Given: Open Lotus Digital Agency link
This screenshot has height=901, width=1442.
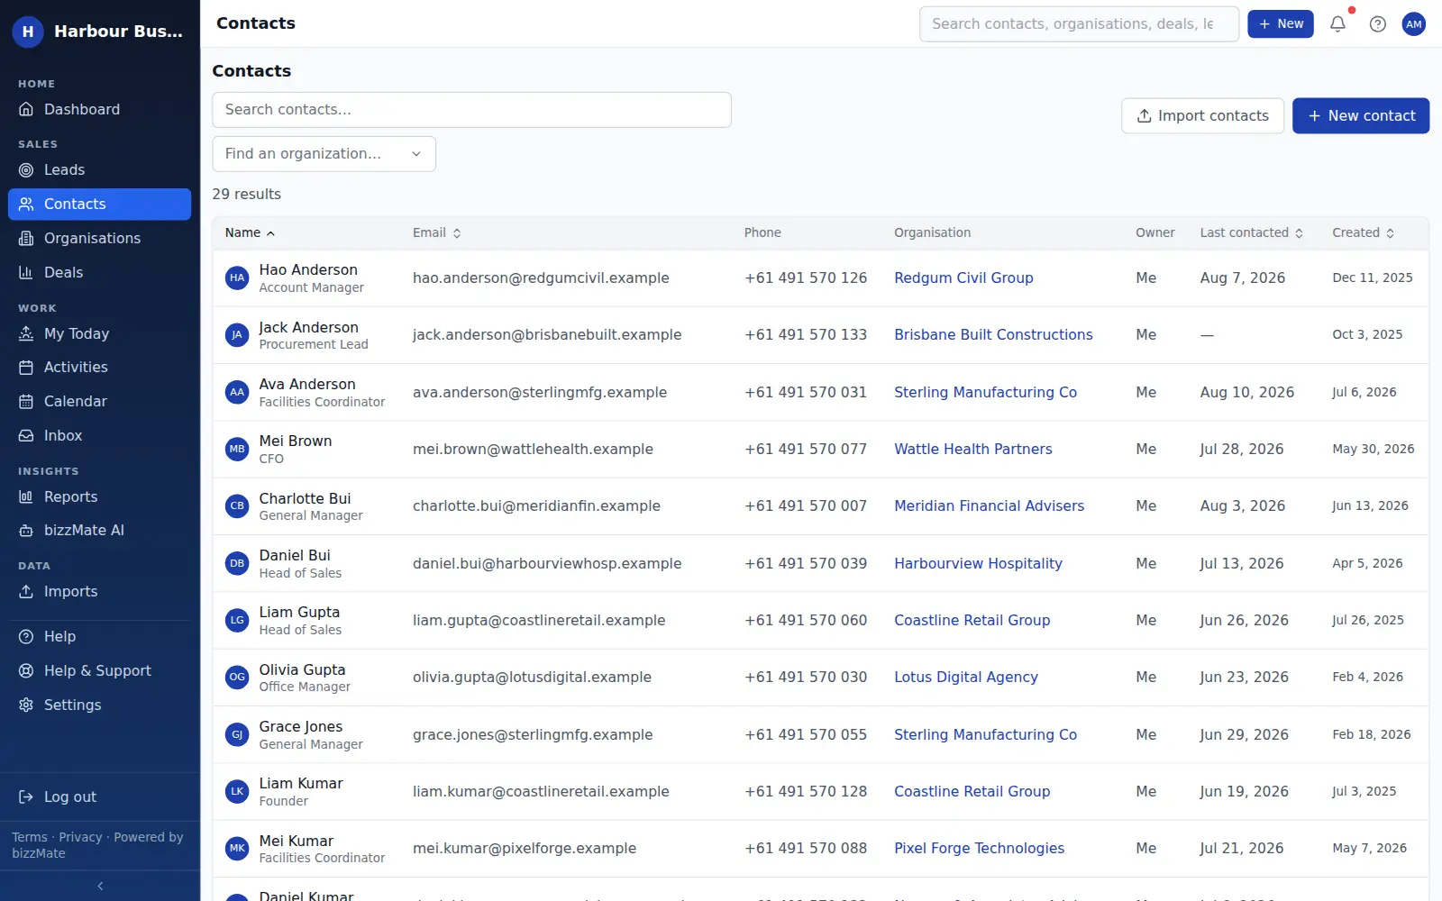Looking at the screenshot, I should (x=965, y=678).
